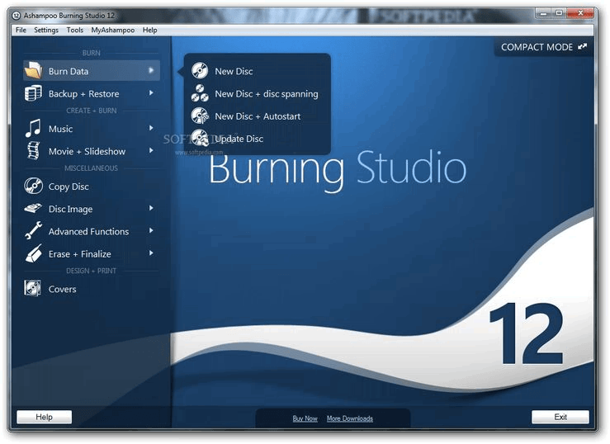Click the Copy Disc icon

33,187
